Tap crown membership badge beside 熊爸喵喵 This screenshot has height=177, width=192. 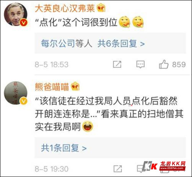point(75,86)
